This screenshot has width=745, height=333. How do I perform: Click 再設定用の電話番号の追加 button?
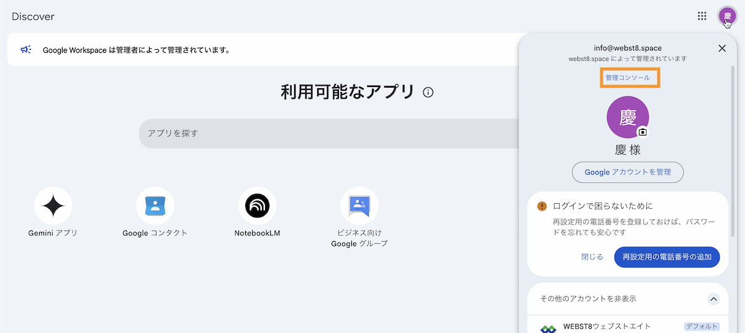tap(667, 257)
